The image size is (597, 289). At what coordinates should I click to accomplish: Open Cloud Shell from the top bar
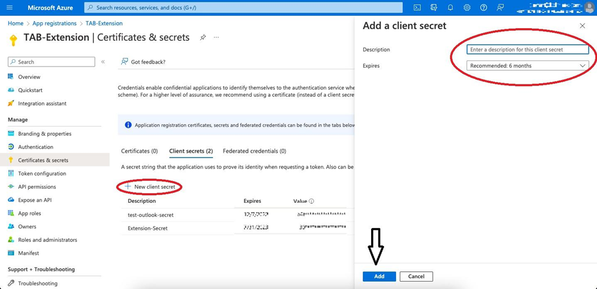[418, 7]
